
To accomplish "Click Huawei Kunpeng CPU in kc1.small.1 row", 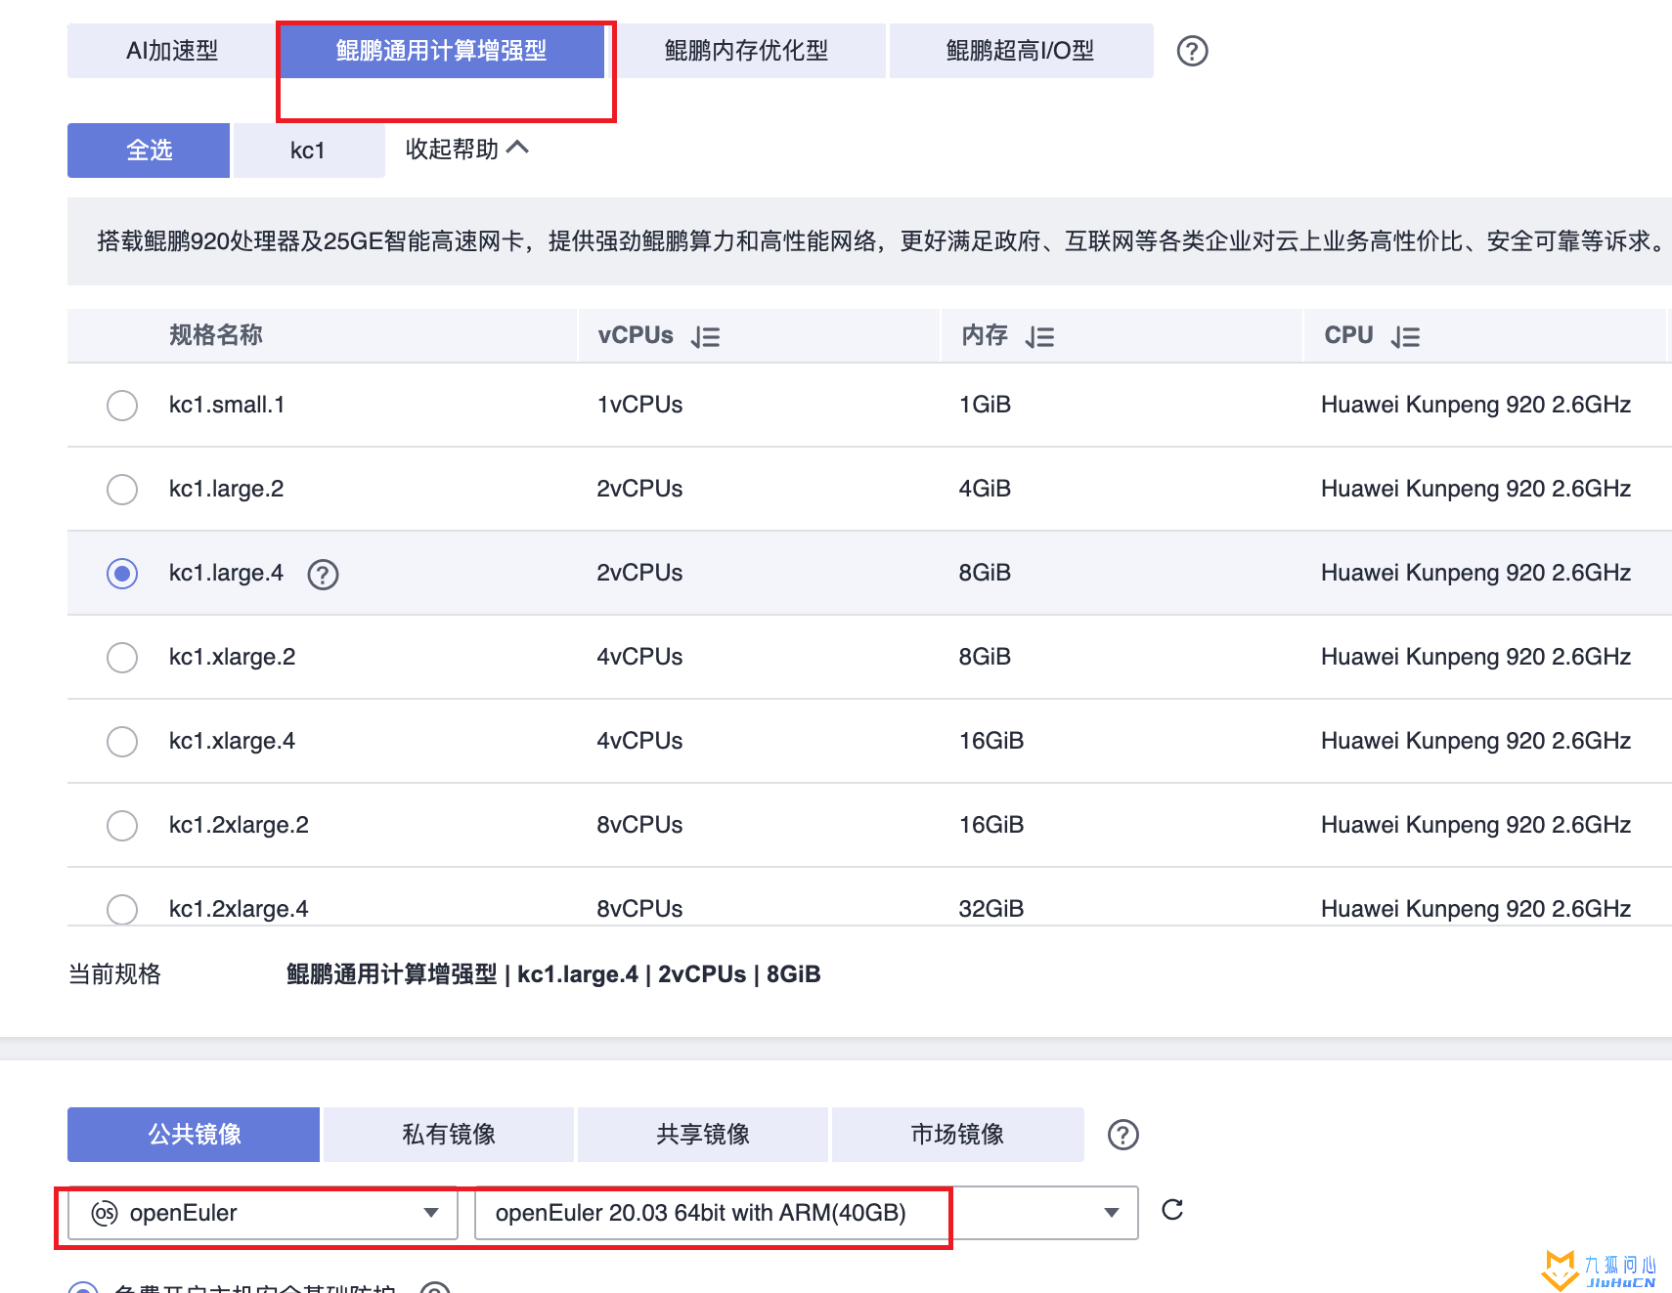I will pos(1475,405).
